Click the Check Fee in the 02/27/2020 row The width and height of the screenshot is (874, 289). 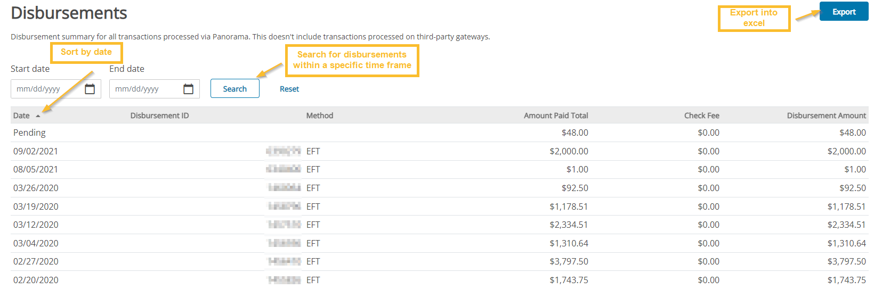[x=709, y=261]
